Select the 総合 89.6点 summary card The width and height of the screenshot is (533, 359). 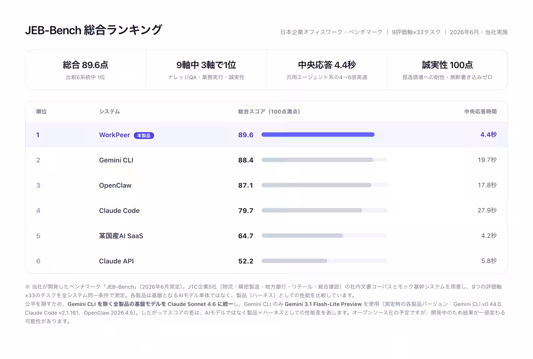(86, 70)
